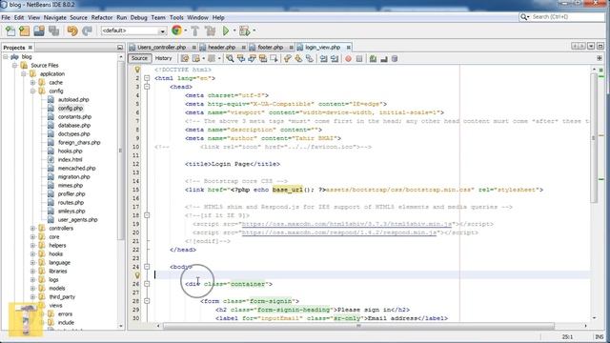610x343 pixels.
Task: Switch to the header.php tab
Action: pyautogui.click(x=222, y=47)
